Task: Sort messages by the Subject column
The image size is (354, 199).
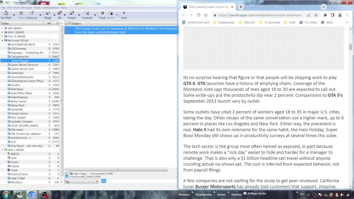Action: 124,23
